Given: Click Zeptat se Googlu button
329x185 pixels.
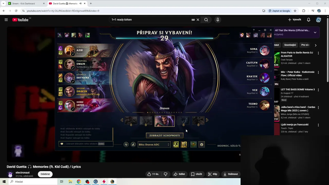Looking at the screenshot, I should [x=279, y=11].
